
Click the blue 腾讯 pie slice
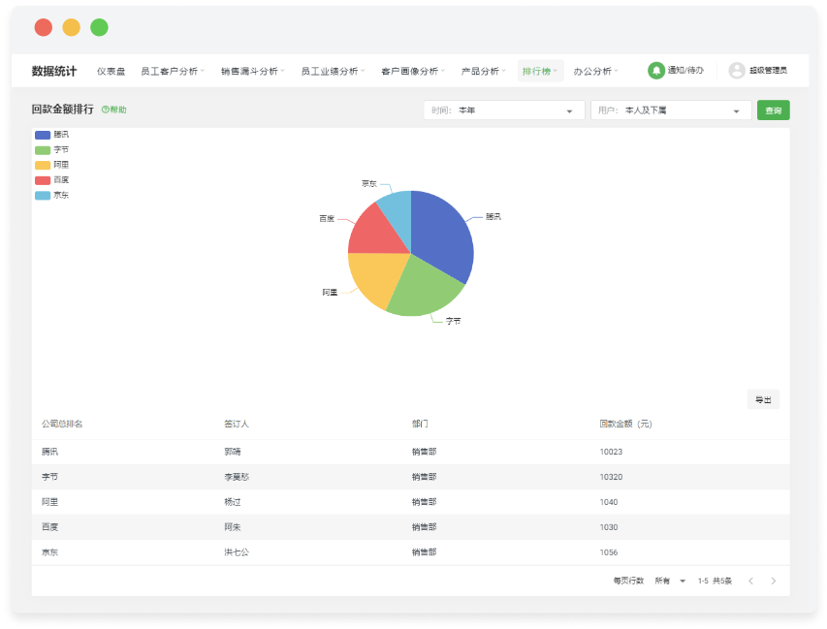[x=442, y=237]
